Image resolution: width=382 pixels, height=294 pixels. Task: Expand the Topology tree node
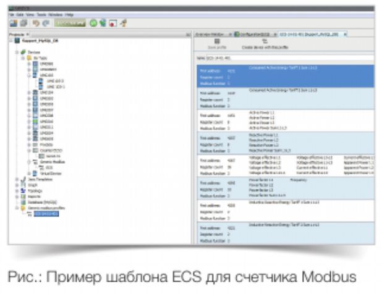(17, 191)
